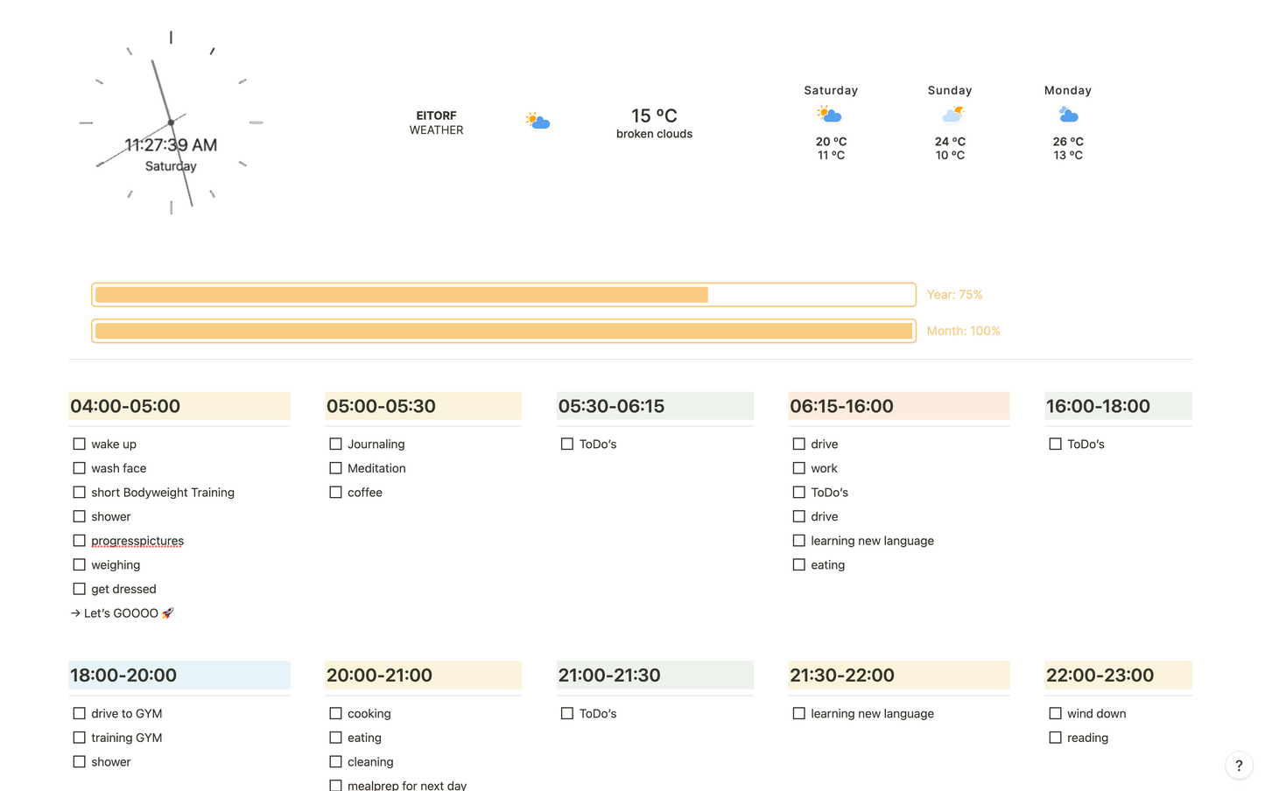Viewport: 1265px width, 791px height.
Task: Click the broken clouds current weather icon
Action: 537,121
